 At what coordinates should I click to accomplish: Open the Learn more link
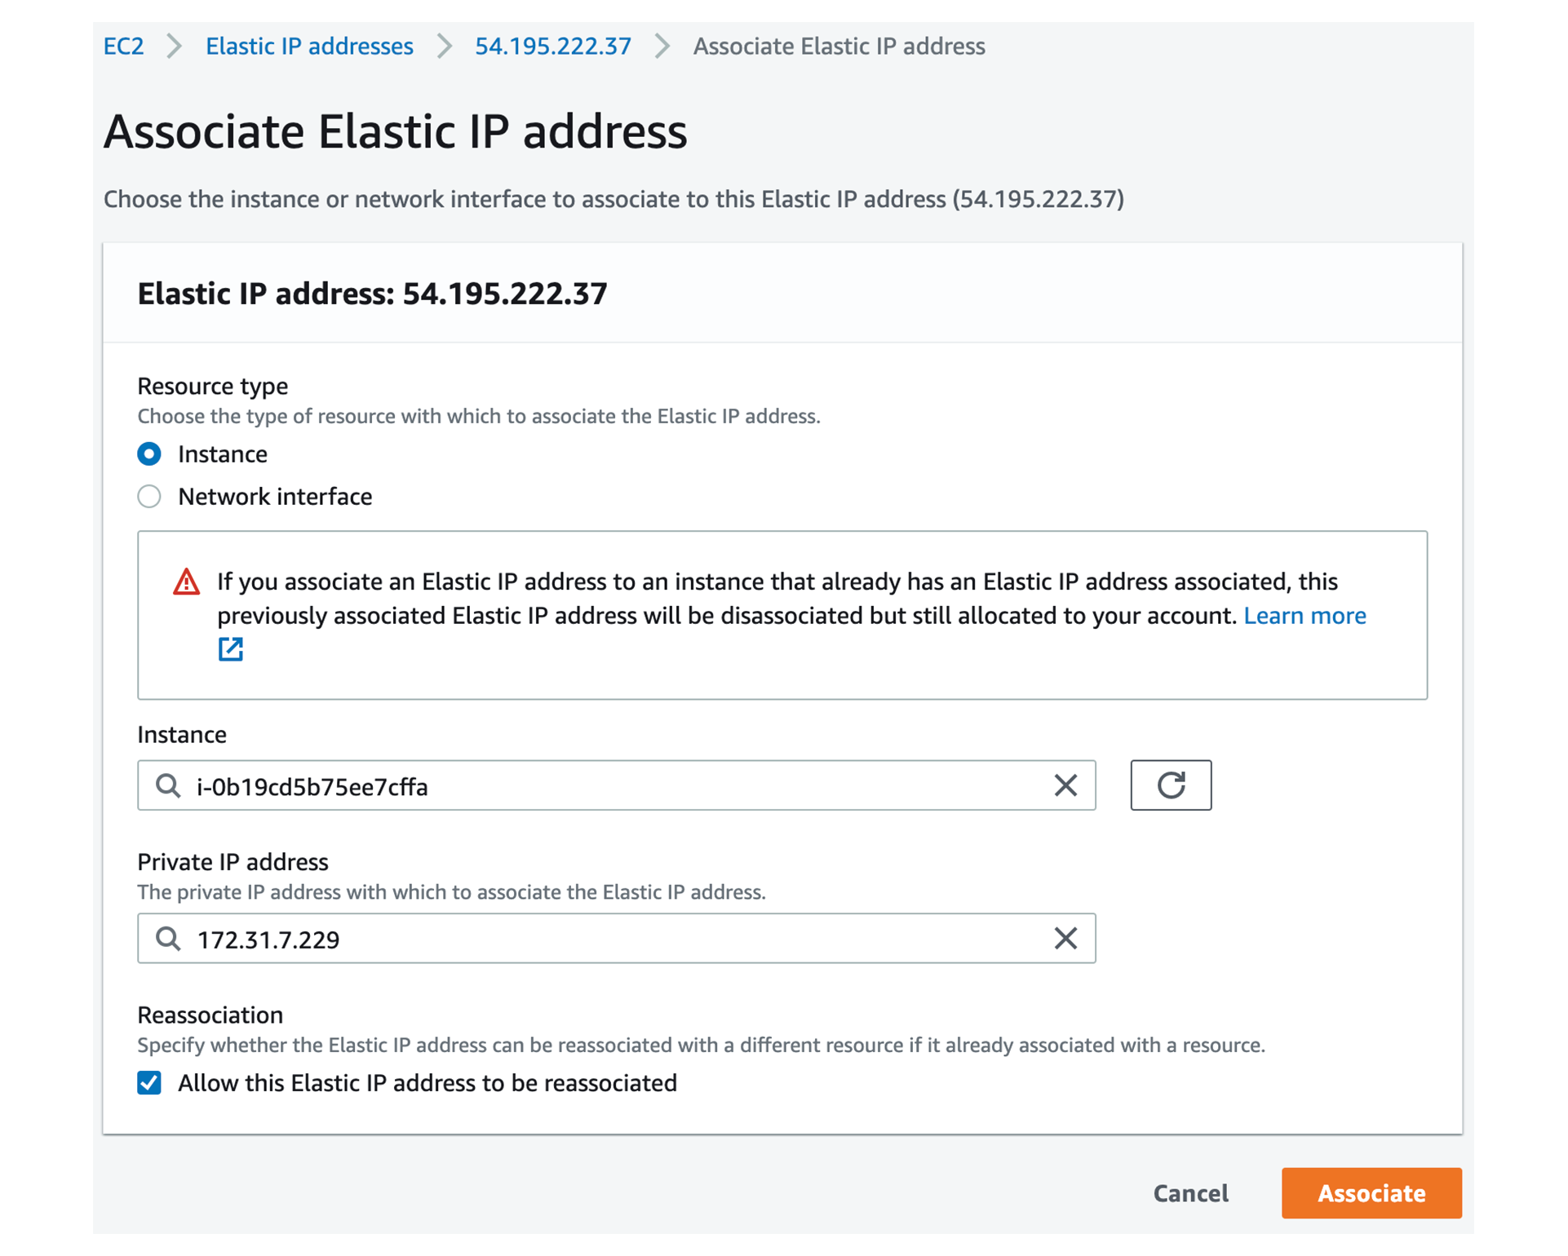coord(1304,615)
